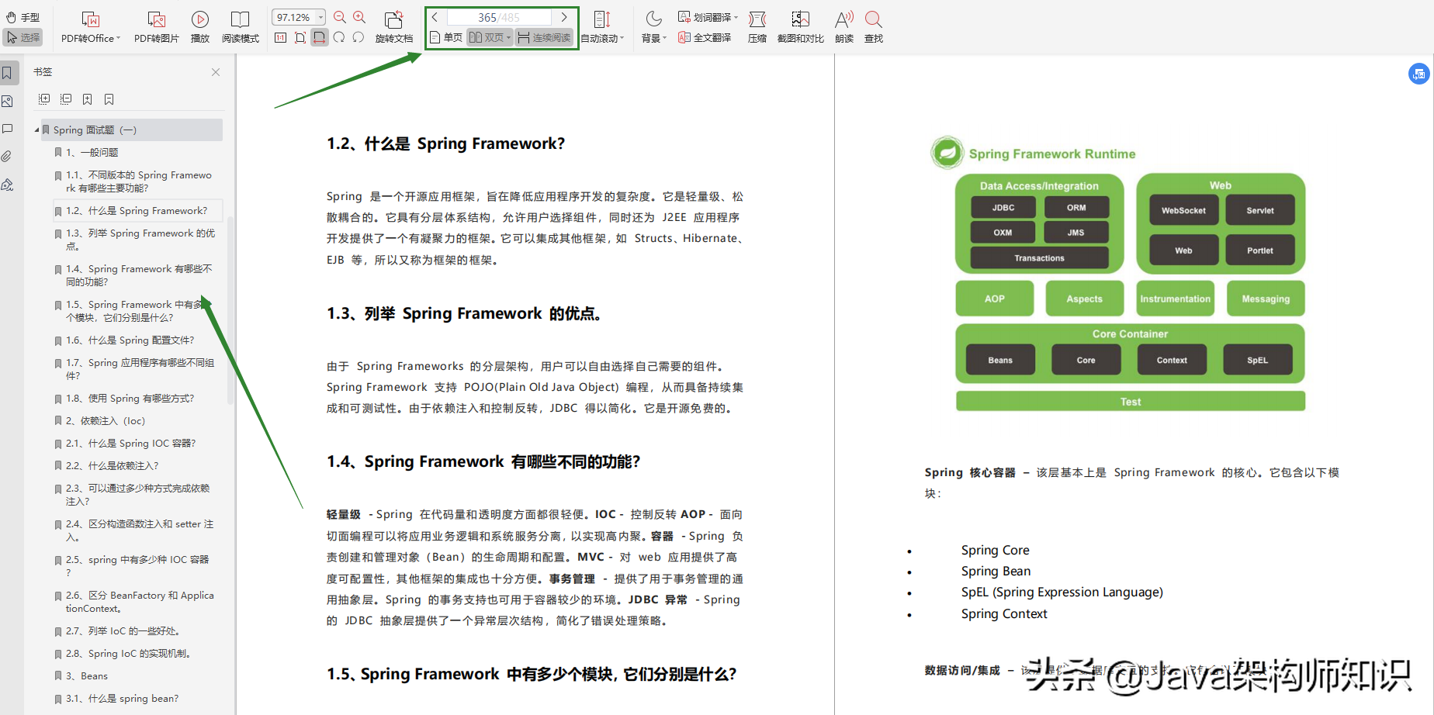The height and width of the screenshot is (715, 1434).
Task: Toggle 双页 double page view
Action: 486,37
